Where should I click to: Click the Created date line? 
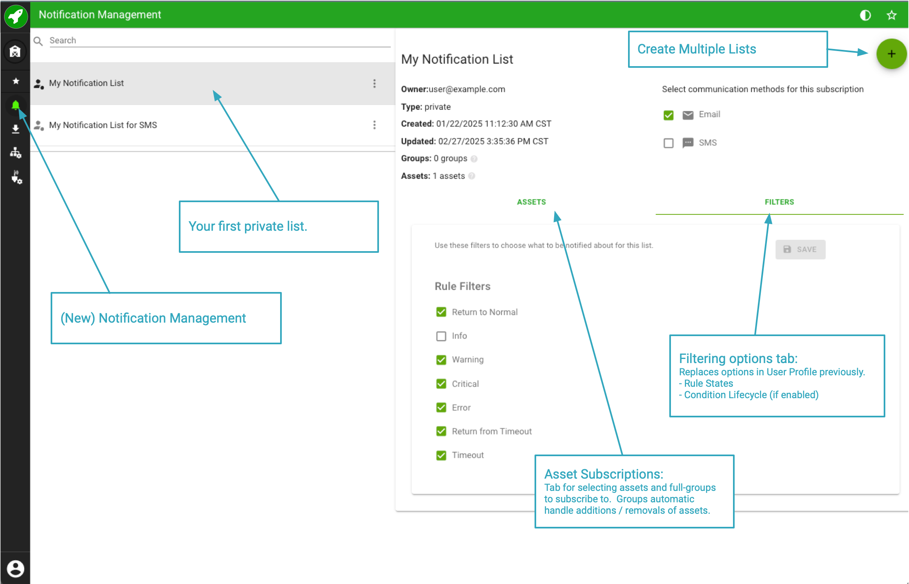476,124
